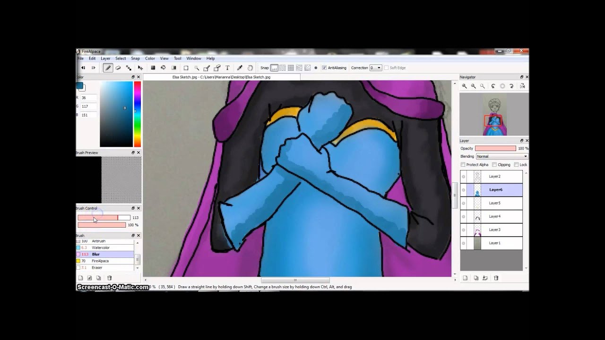The image size is (605, 340).
Task: Click the Redo arrow in the toolbar
Action: click(x=93, y=68)
